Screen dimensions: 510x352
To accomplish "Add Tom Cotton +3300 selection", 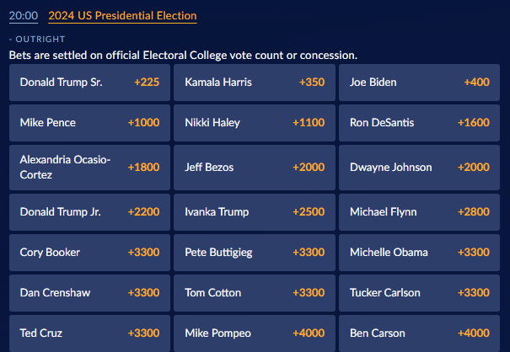I will (x=254, y=293).
